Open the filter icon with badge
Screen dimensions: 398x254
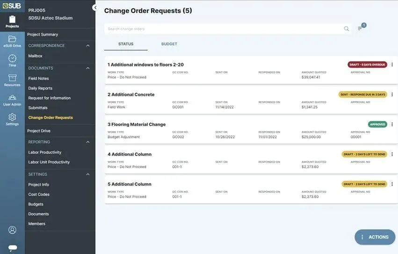click(x=362, y=27)
